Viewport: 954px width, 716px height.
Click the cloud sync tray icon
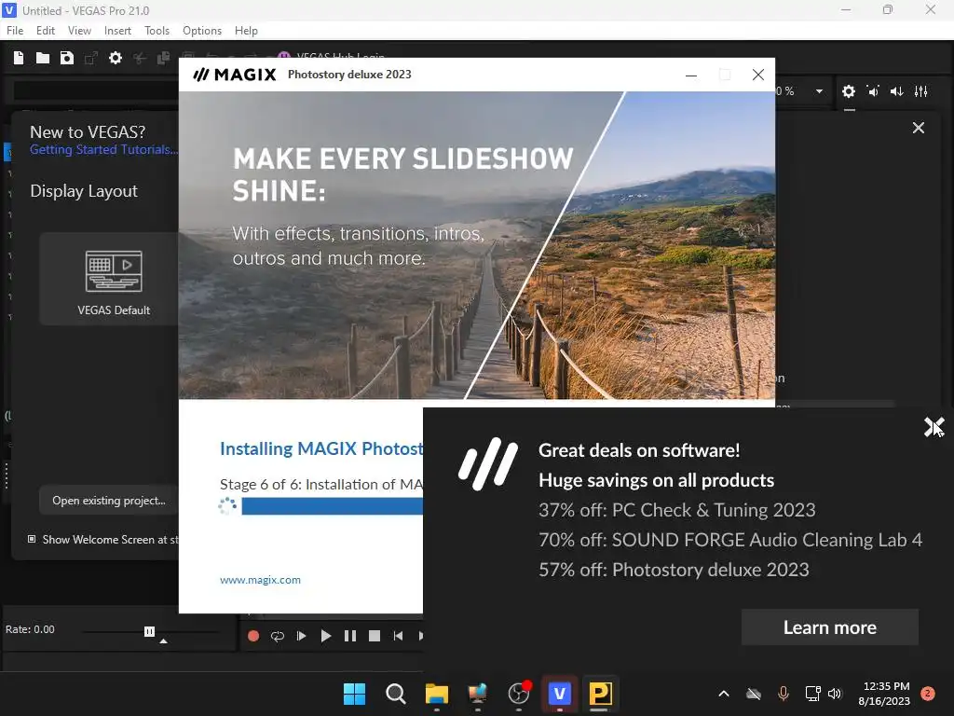tap(754, 694)
